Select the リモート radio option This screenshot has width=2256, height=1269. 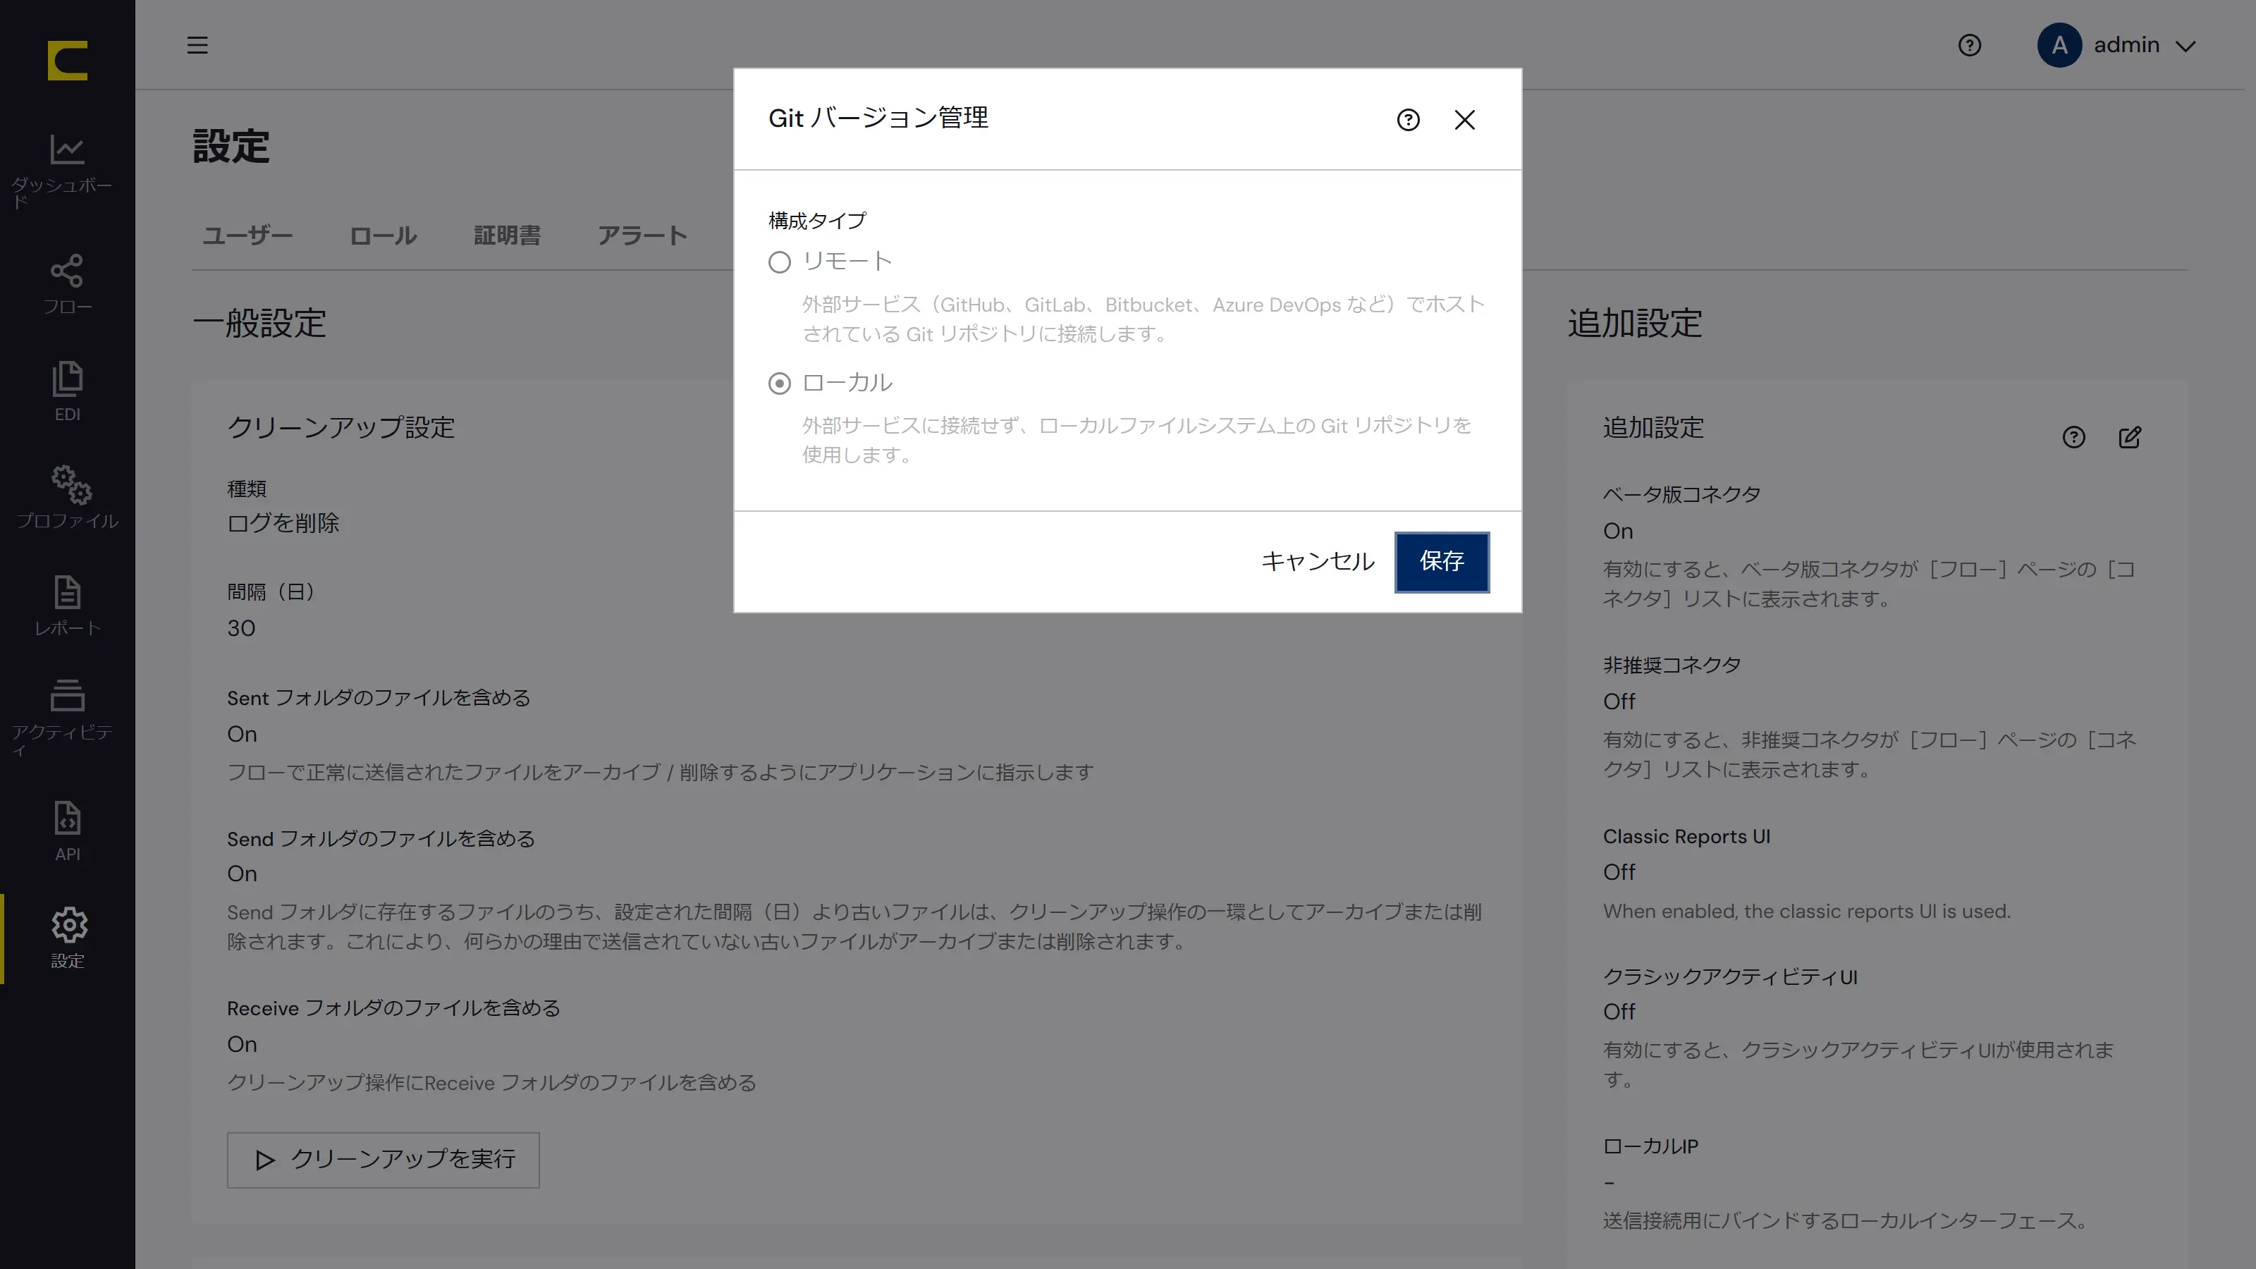pos(778,262)
